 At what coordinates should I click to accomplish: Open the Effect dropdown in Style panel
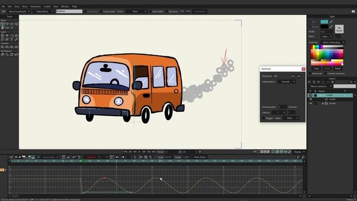[x=327, y=36]
